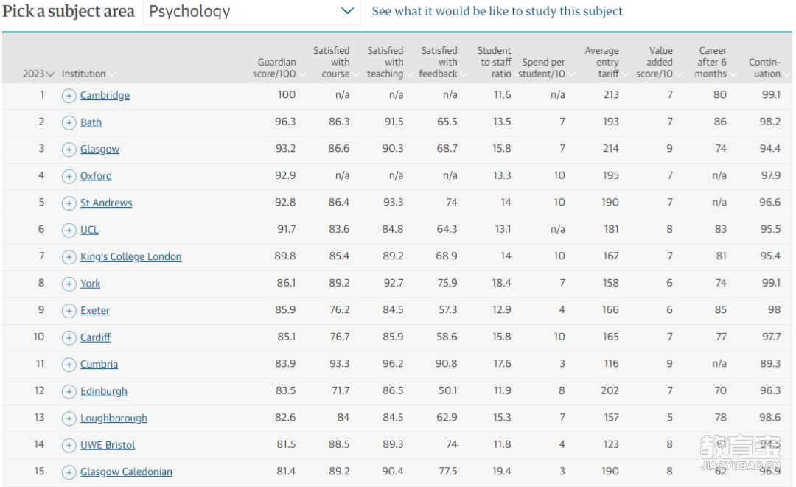This screenshot has height=487, width=796.
Task: Expand Glasgow row plus icon
Action: [x=69, y=149]
